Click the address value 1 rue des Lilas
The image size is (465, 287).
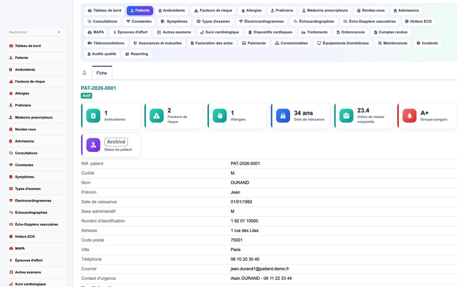tap(245, 230)
